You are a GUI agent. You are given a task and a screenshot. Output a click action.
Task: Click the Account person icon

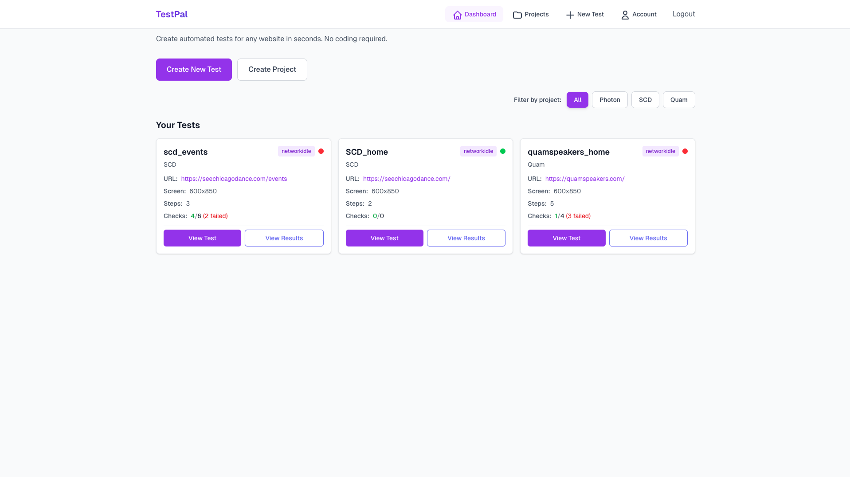click(x=625, y=15)
